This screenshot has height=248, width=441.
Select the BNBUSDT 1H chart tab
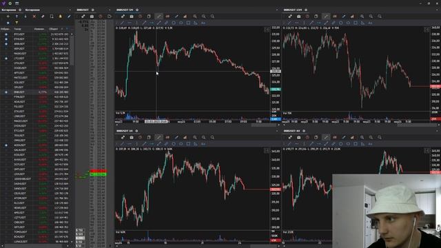click(124, 131)
